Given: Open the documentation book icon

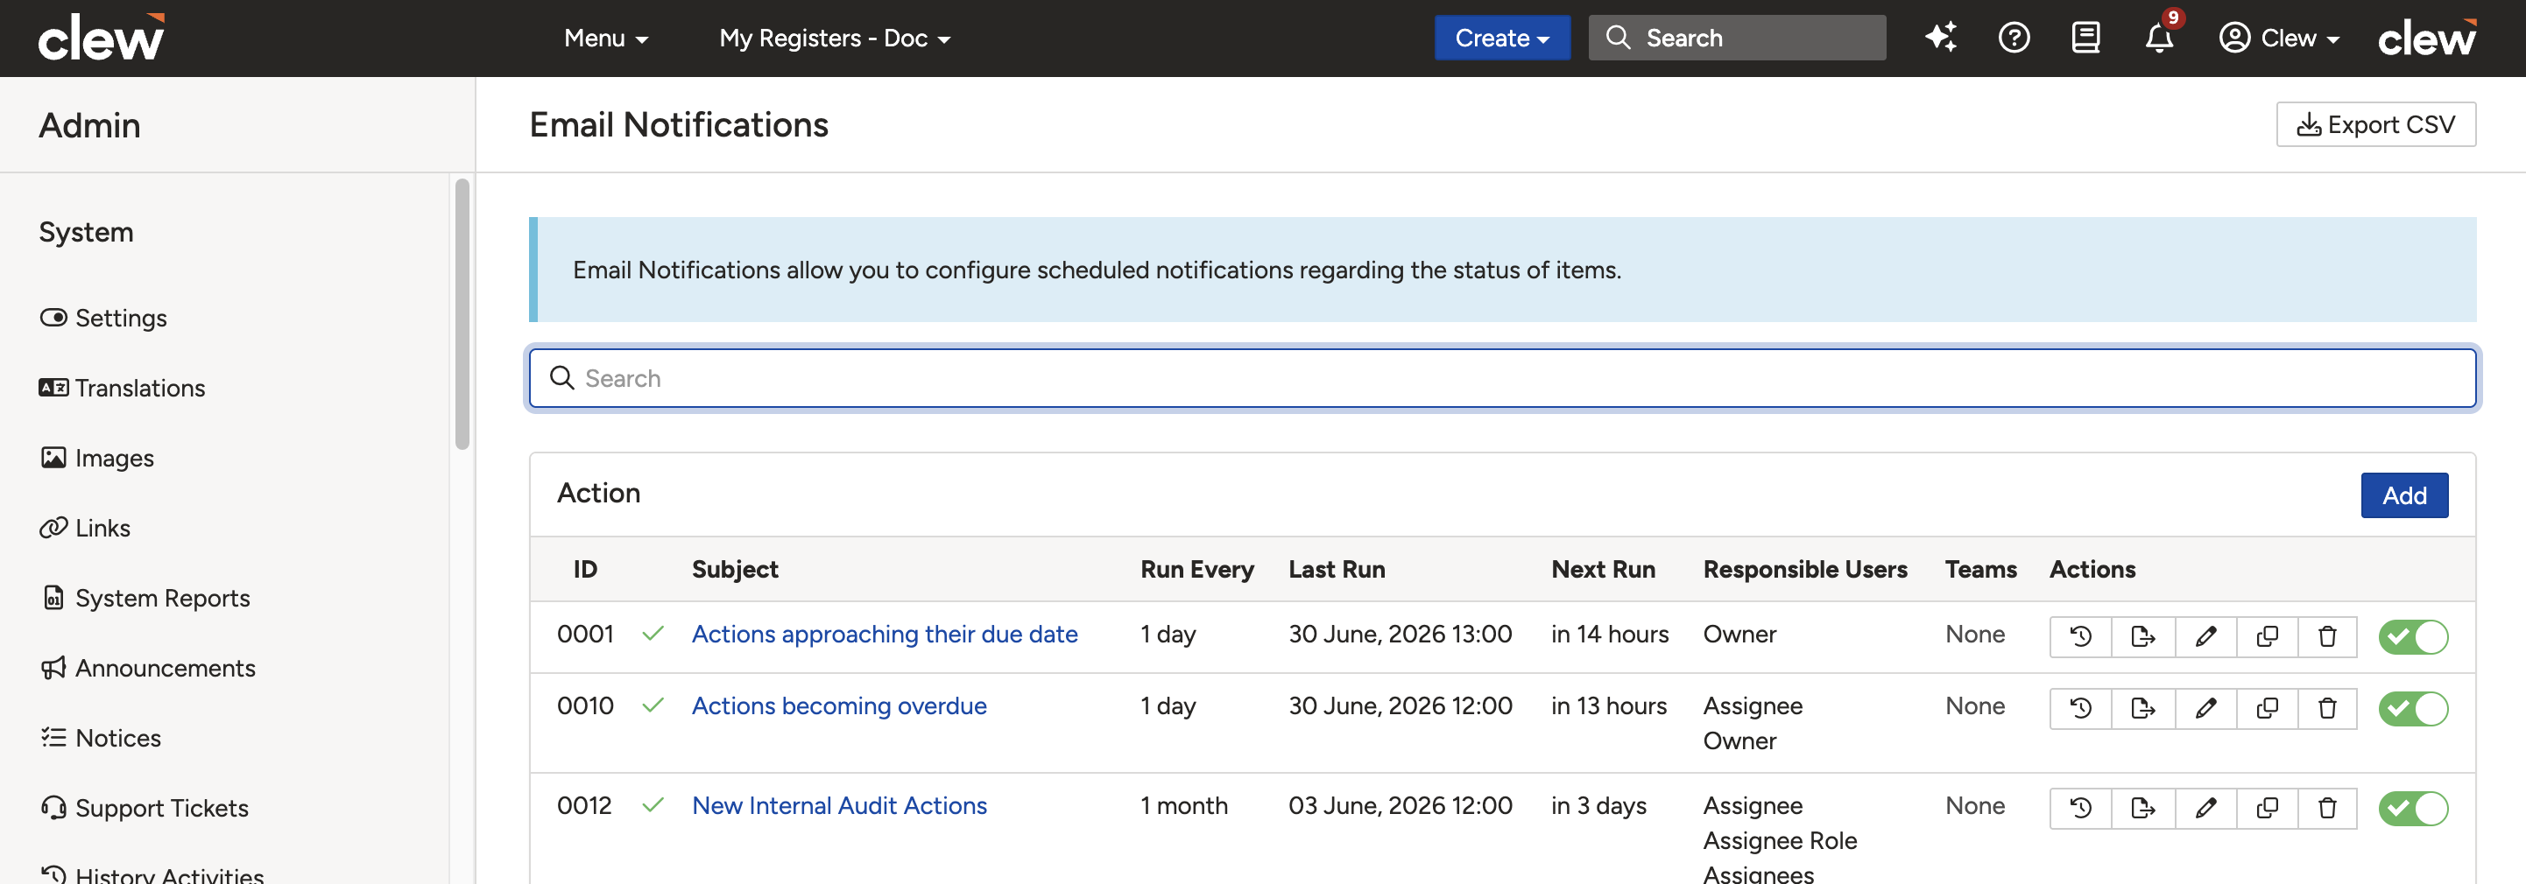Looking at the screenshot, I should tap(2085, 39).
